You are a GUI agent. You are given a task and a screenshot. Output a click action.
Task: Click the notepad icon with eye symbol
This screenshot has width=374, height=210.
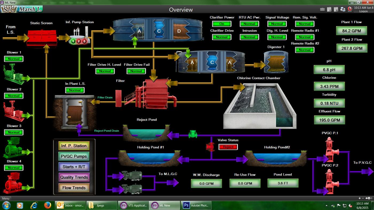[336, 9]
